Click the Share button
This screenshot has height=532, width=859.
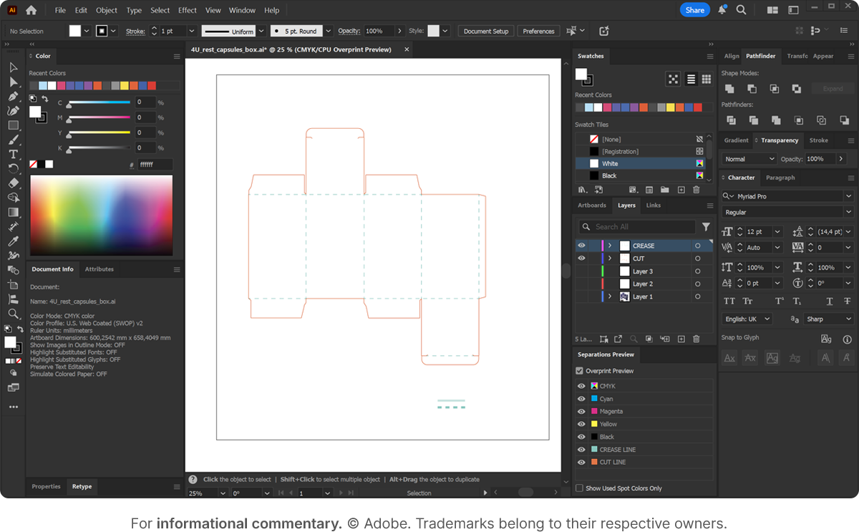point(695,10)
